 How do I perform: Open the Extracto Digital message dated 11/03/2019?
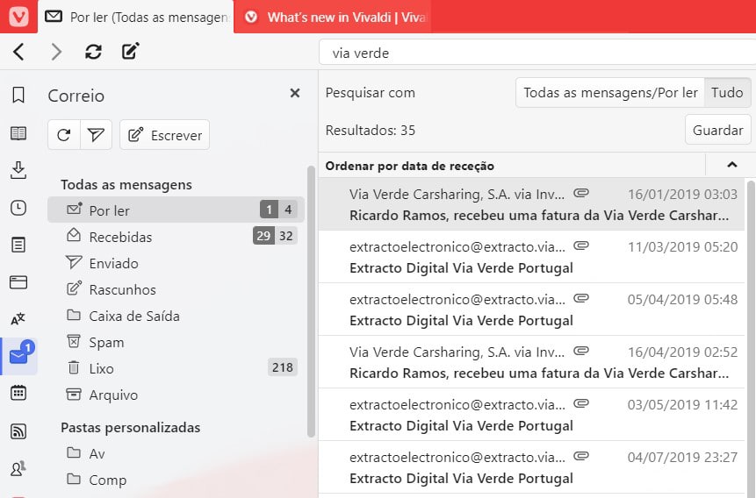[531, 257]
